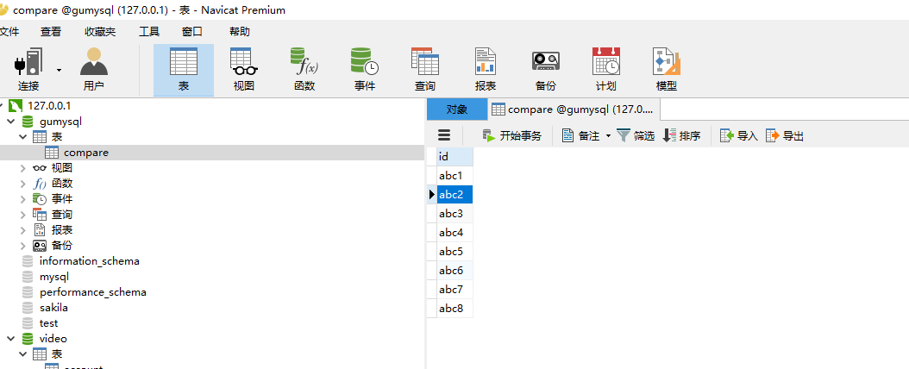909x369 pixels.
Task: Select the abc2 cell
Action: point(455,195)
